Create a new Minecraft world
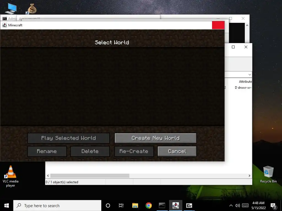Viewport: 282px width, 211px height. (x=156, y=138)
